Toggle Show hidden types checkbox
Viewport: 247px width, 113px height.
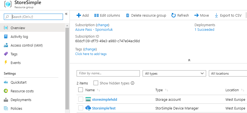point(96,83)
